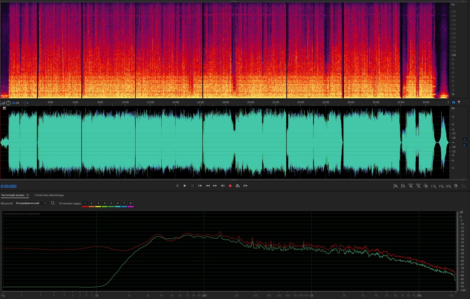The width and height of the screenshot is (470, 299).
Task: Start recording with the red Record button
Action: click(230, 186)
